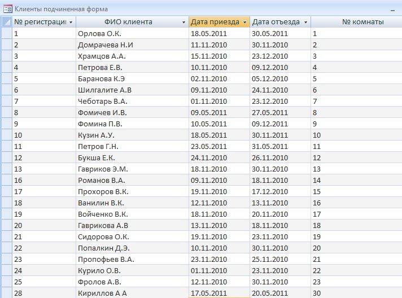
Task: Click the row selector for Сидорова О.К.
Action: (7, 236)
